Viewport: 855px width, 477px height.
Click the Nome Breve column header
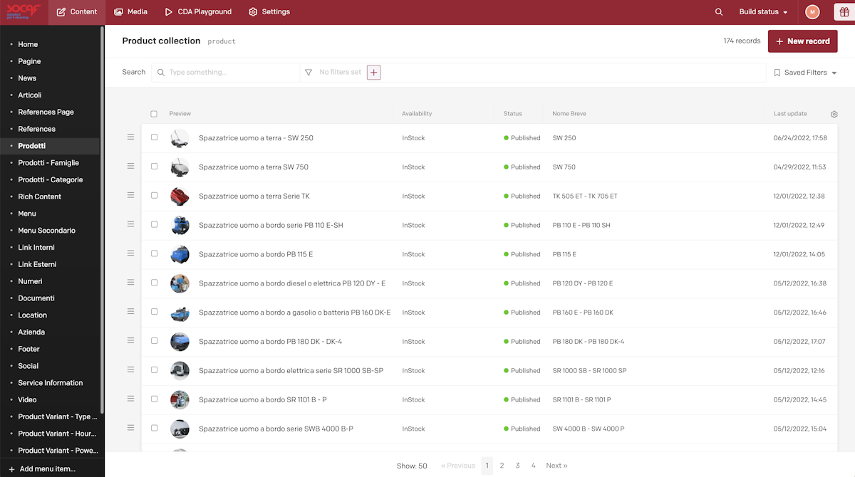569,114
